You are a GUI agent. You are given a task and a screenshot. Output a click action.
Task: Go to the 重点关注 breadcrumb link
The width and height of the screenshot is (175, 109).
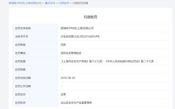(50, 3)
